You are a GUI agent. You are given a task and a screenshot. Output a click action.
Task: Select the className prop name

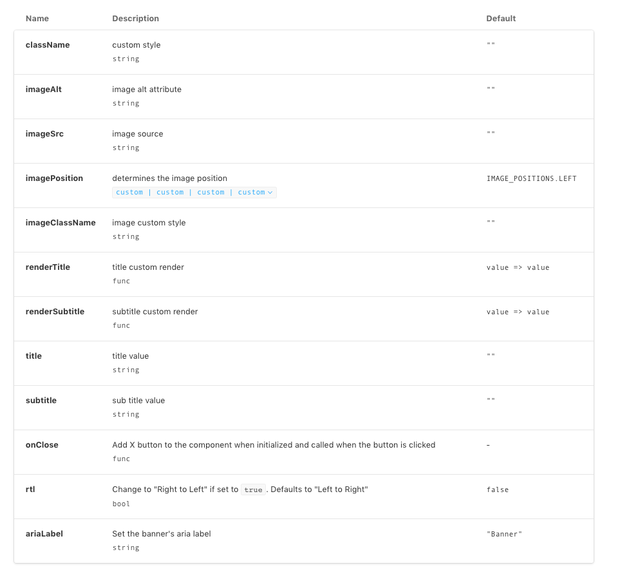coord(48,45)
